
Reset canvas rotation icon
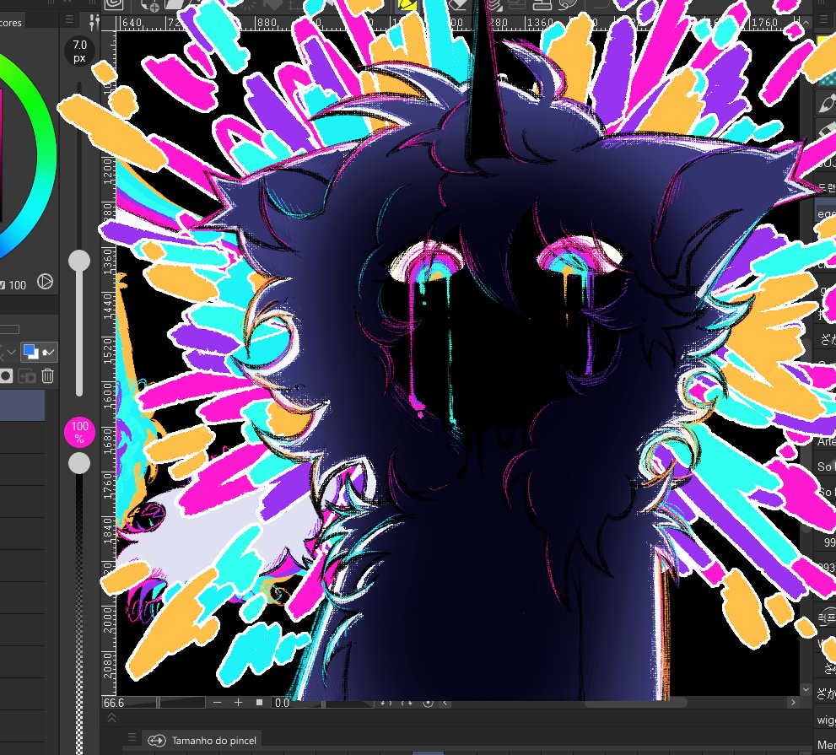coord(428,703)
